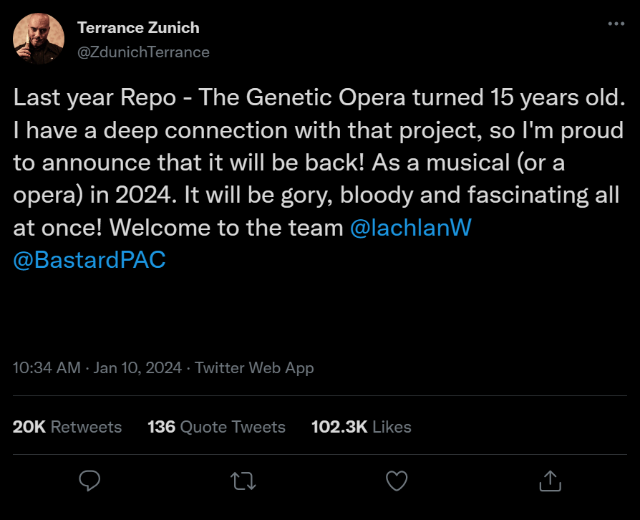640x520 pixels.
Task: Click the Jan 10, 2024 date
Action: pos(137,368)
